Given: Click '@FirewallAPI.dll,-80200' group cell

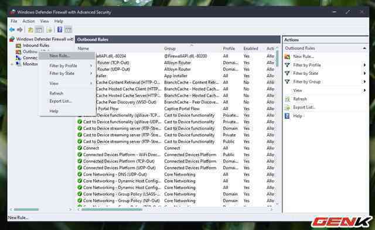Looking at the screenshot, I should pos(185,56).
